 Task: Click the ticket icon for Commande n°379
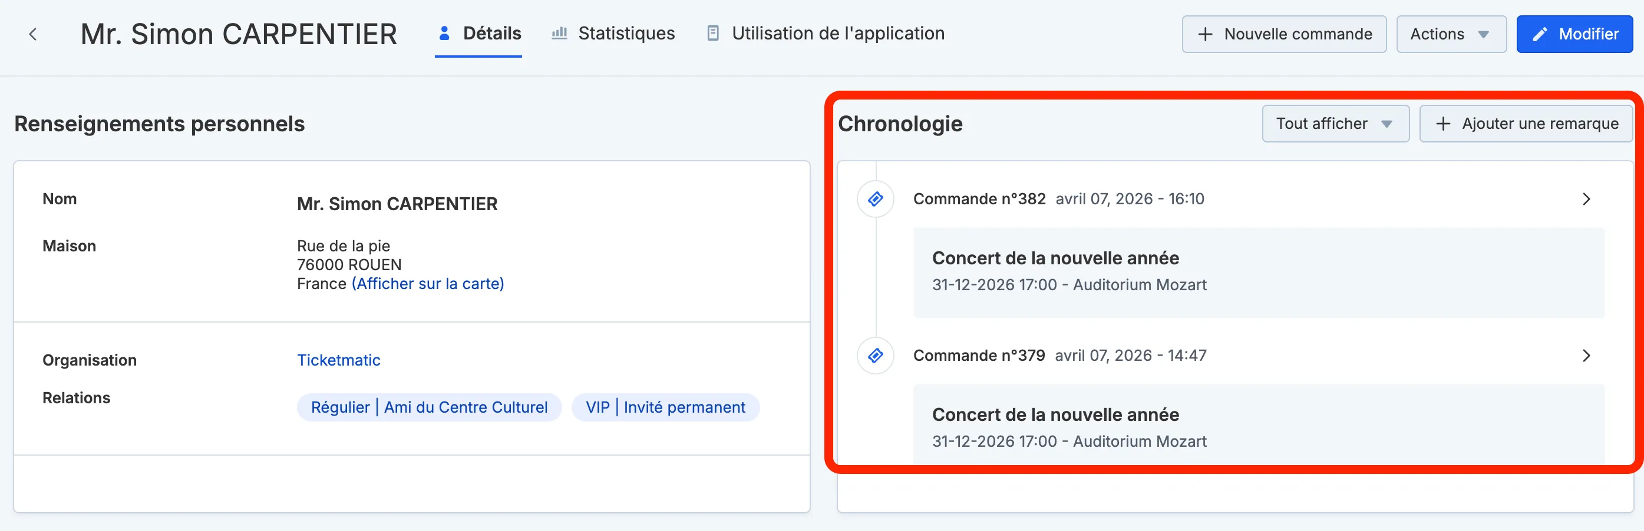[x=876, y=355]
